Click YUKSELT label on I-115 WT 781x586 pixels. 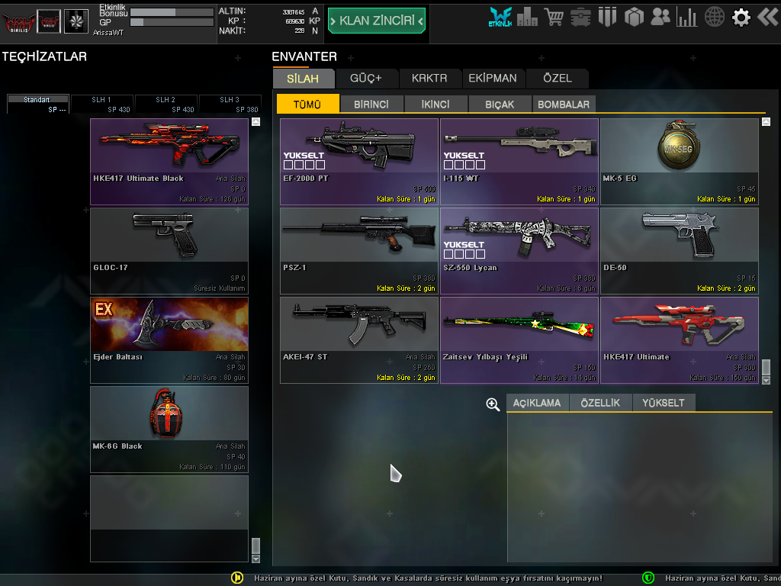click(x=464, y=156)
